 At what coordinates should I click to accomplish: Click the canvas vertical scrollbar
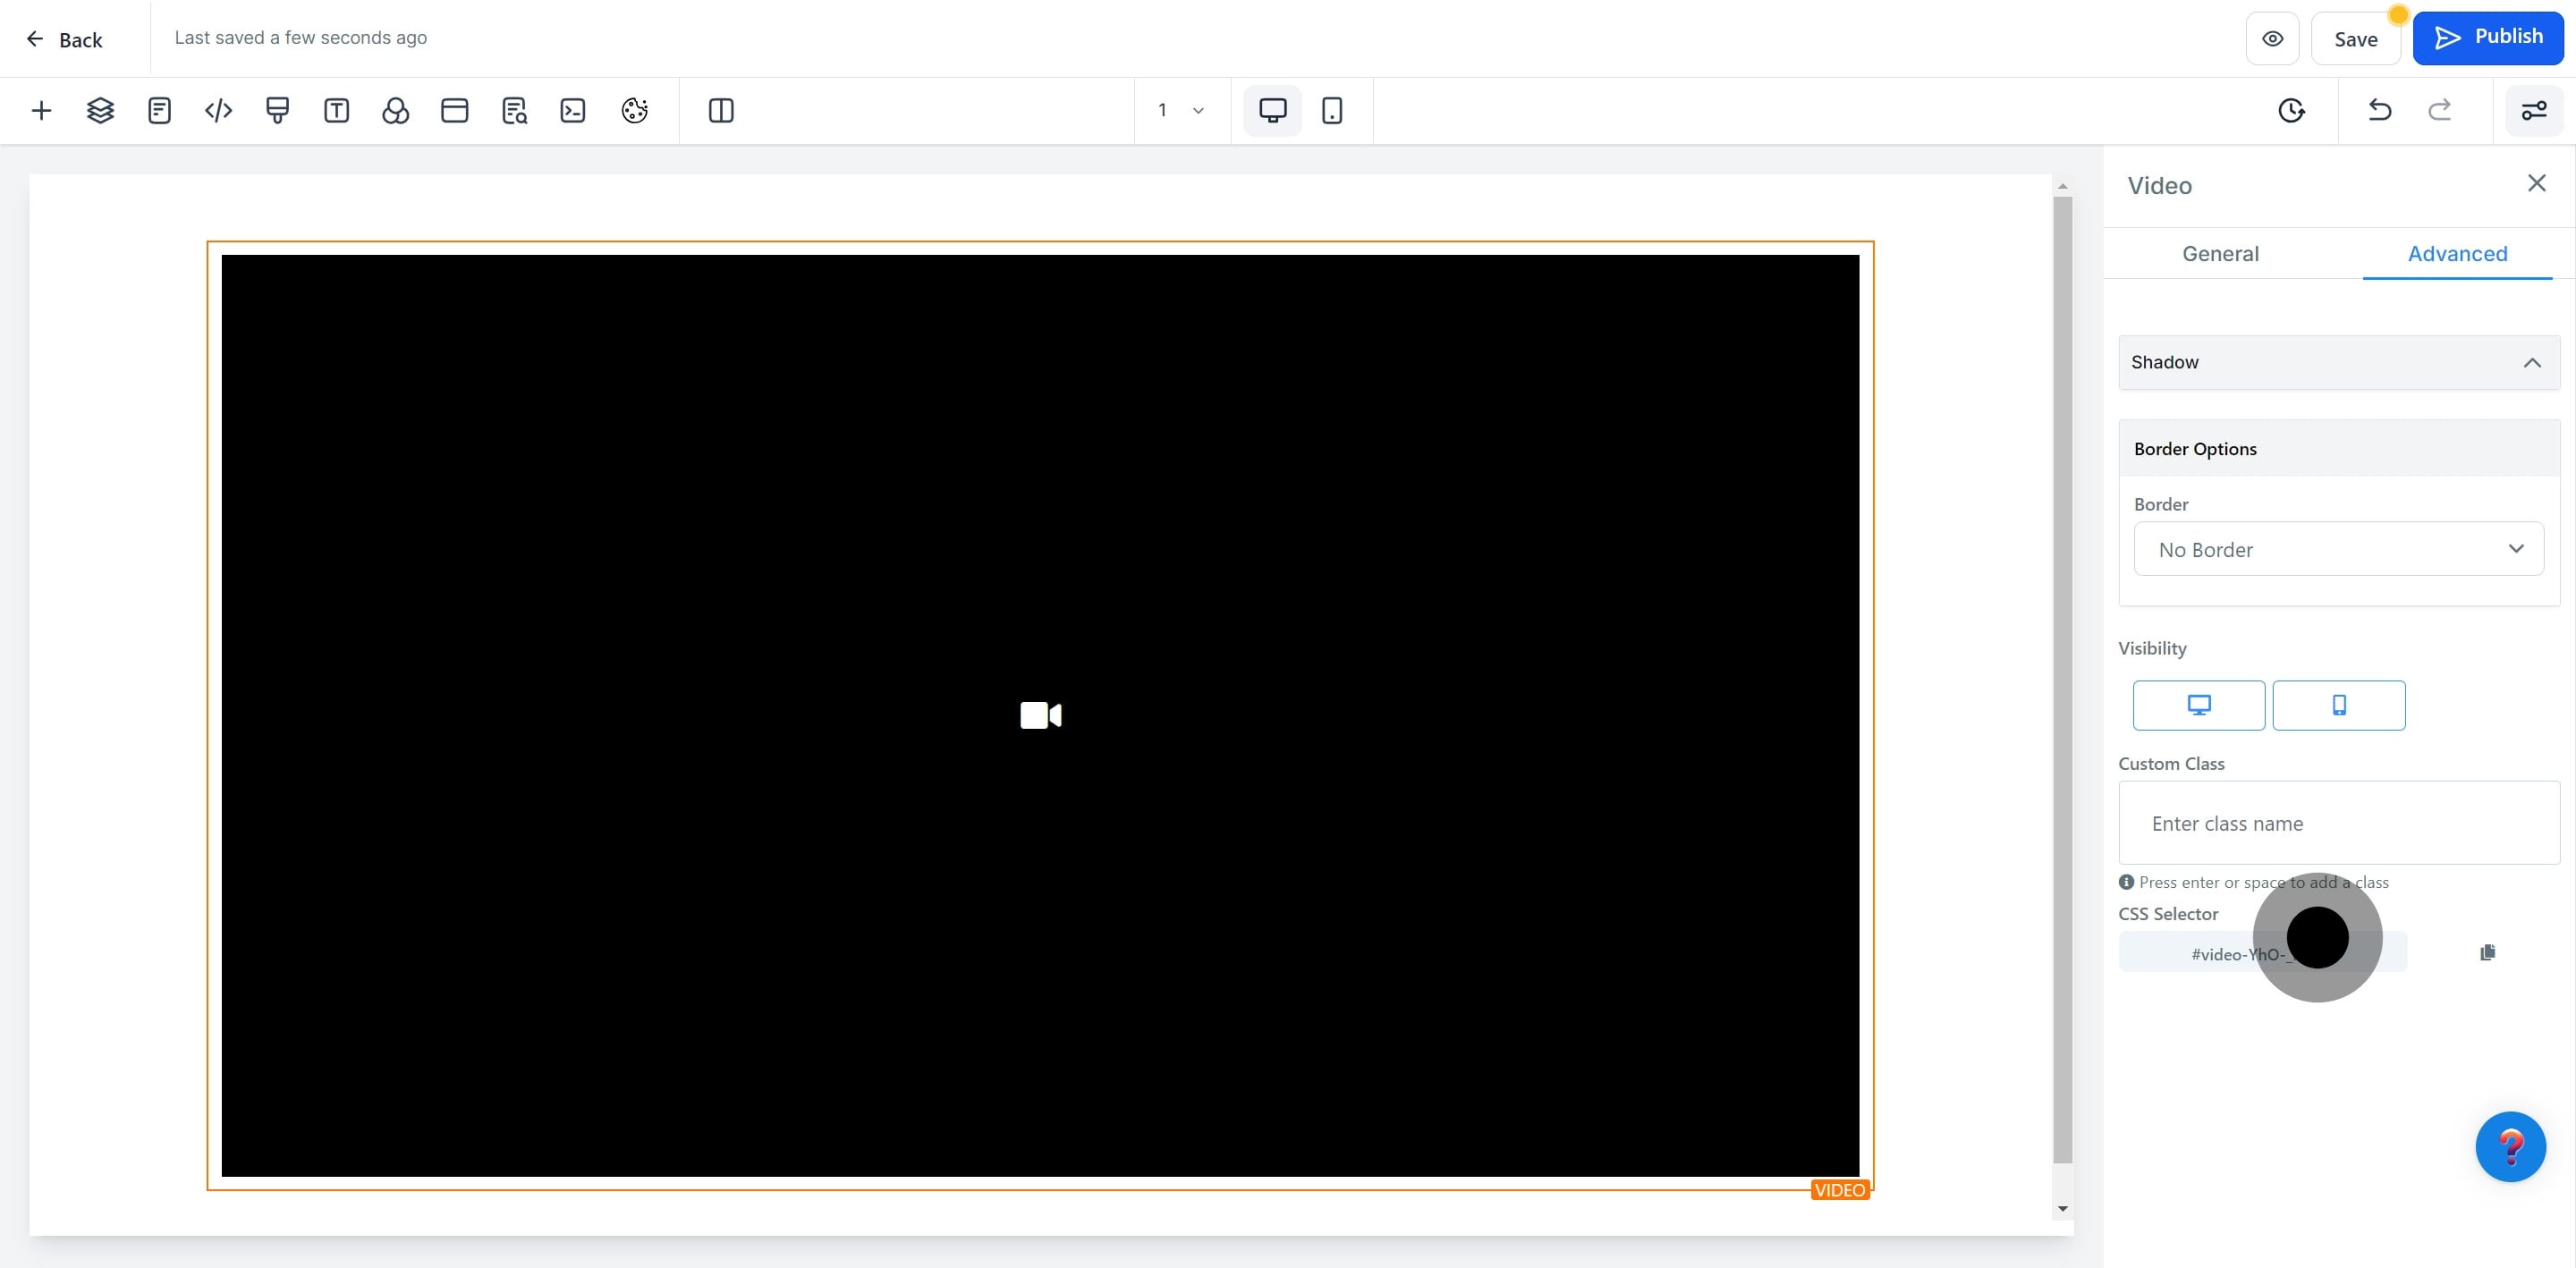[x=2062, y=680]
